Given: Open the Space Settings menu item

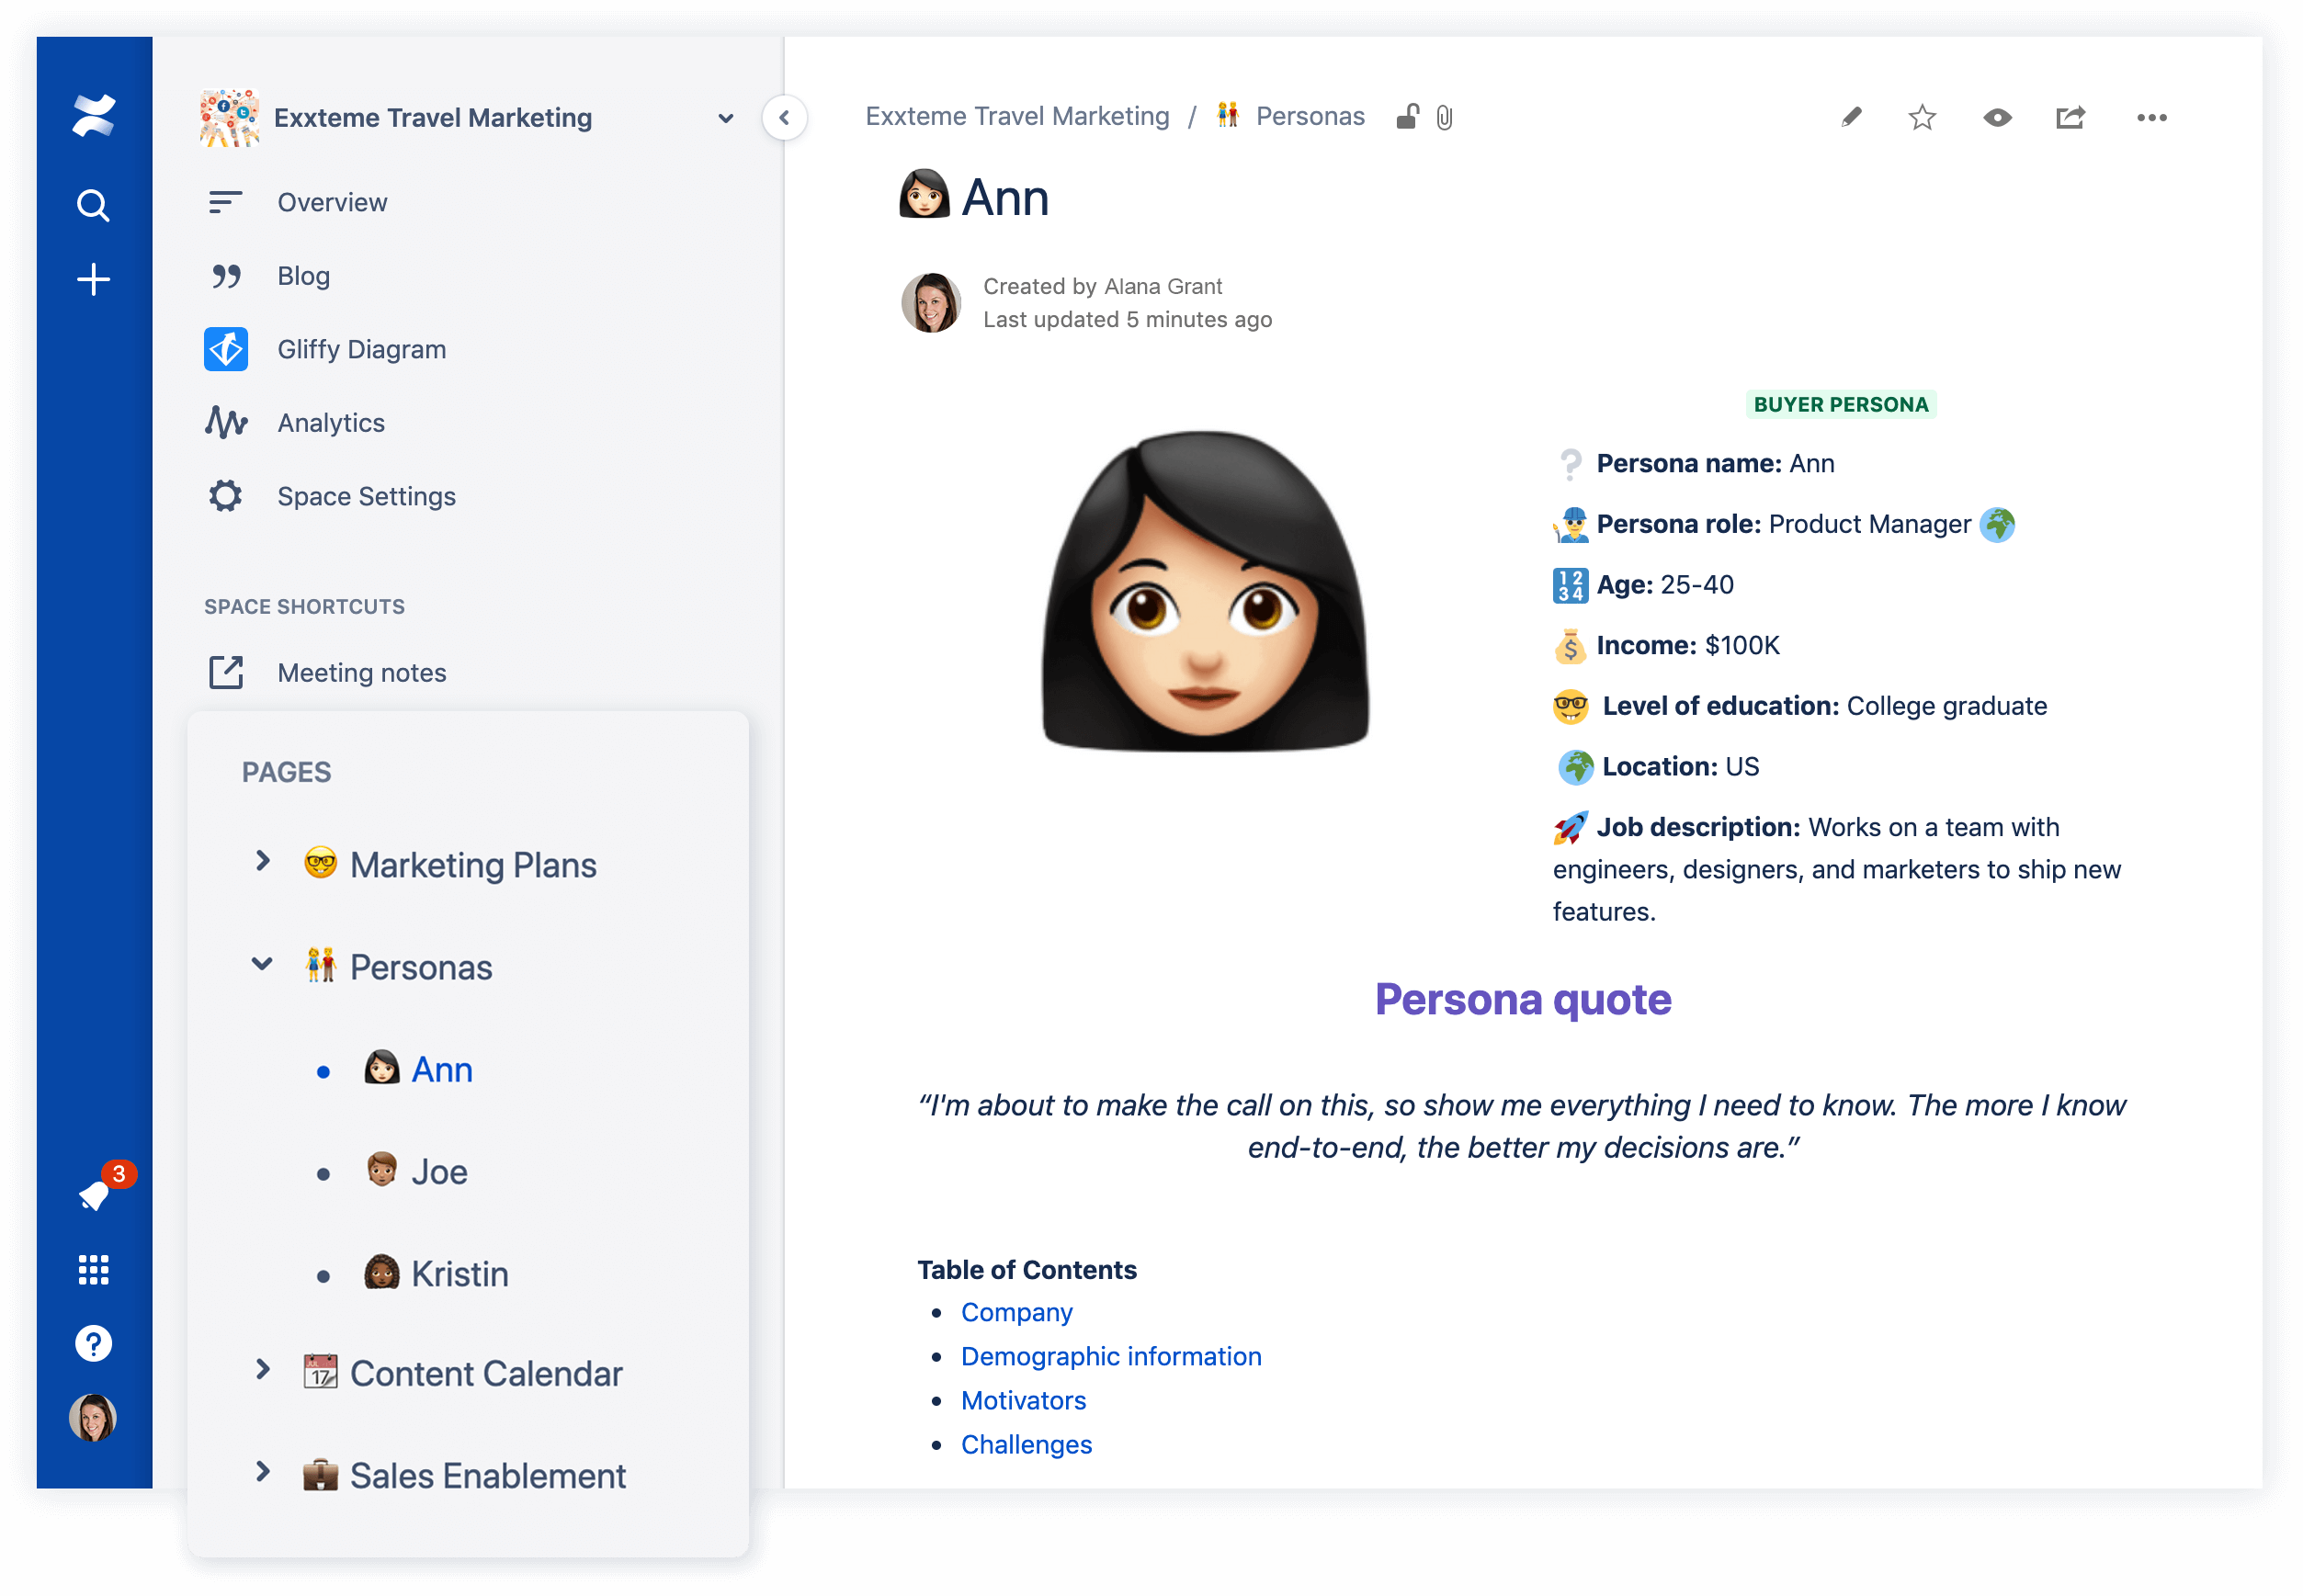Looking at the screenshot, I should click(x=366, y=495).
